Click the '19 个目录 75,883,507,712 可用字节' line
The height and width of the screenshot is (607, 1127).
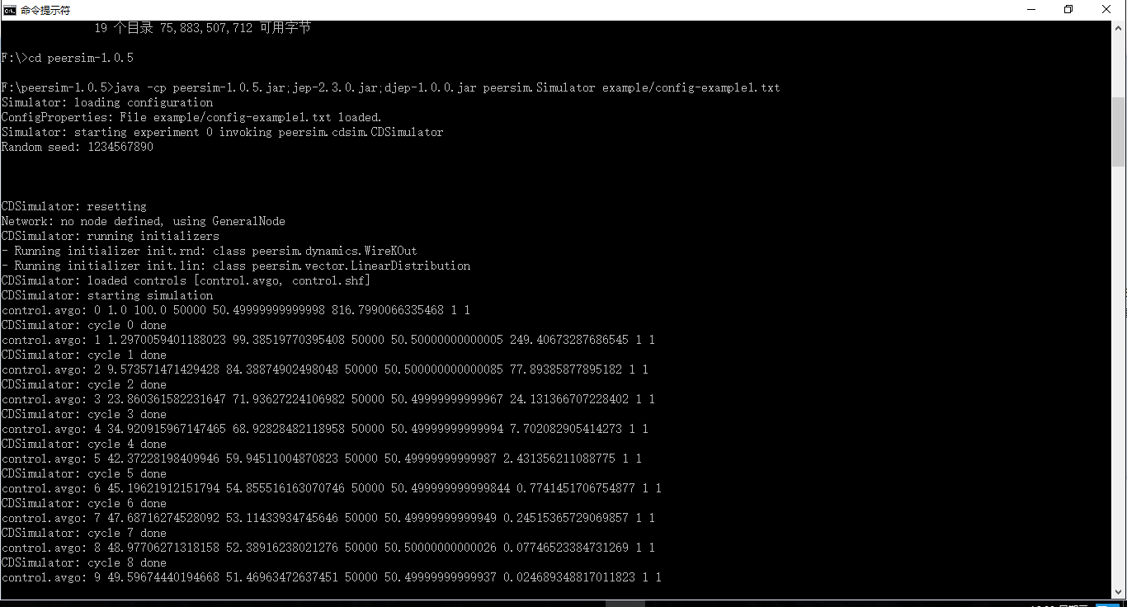202,28
